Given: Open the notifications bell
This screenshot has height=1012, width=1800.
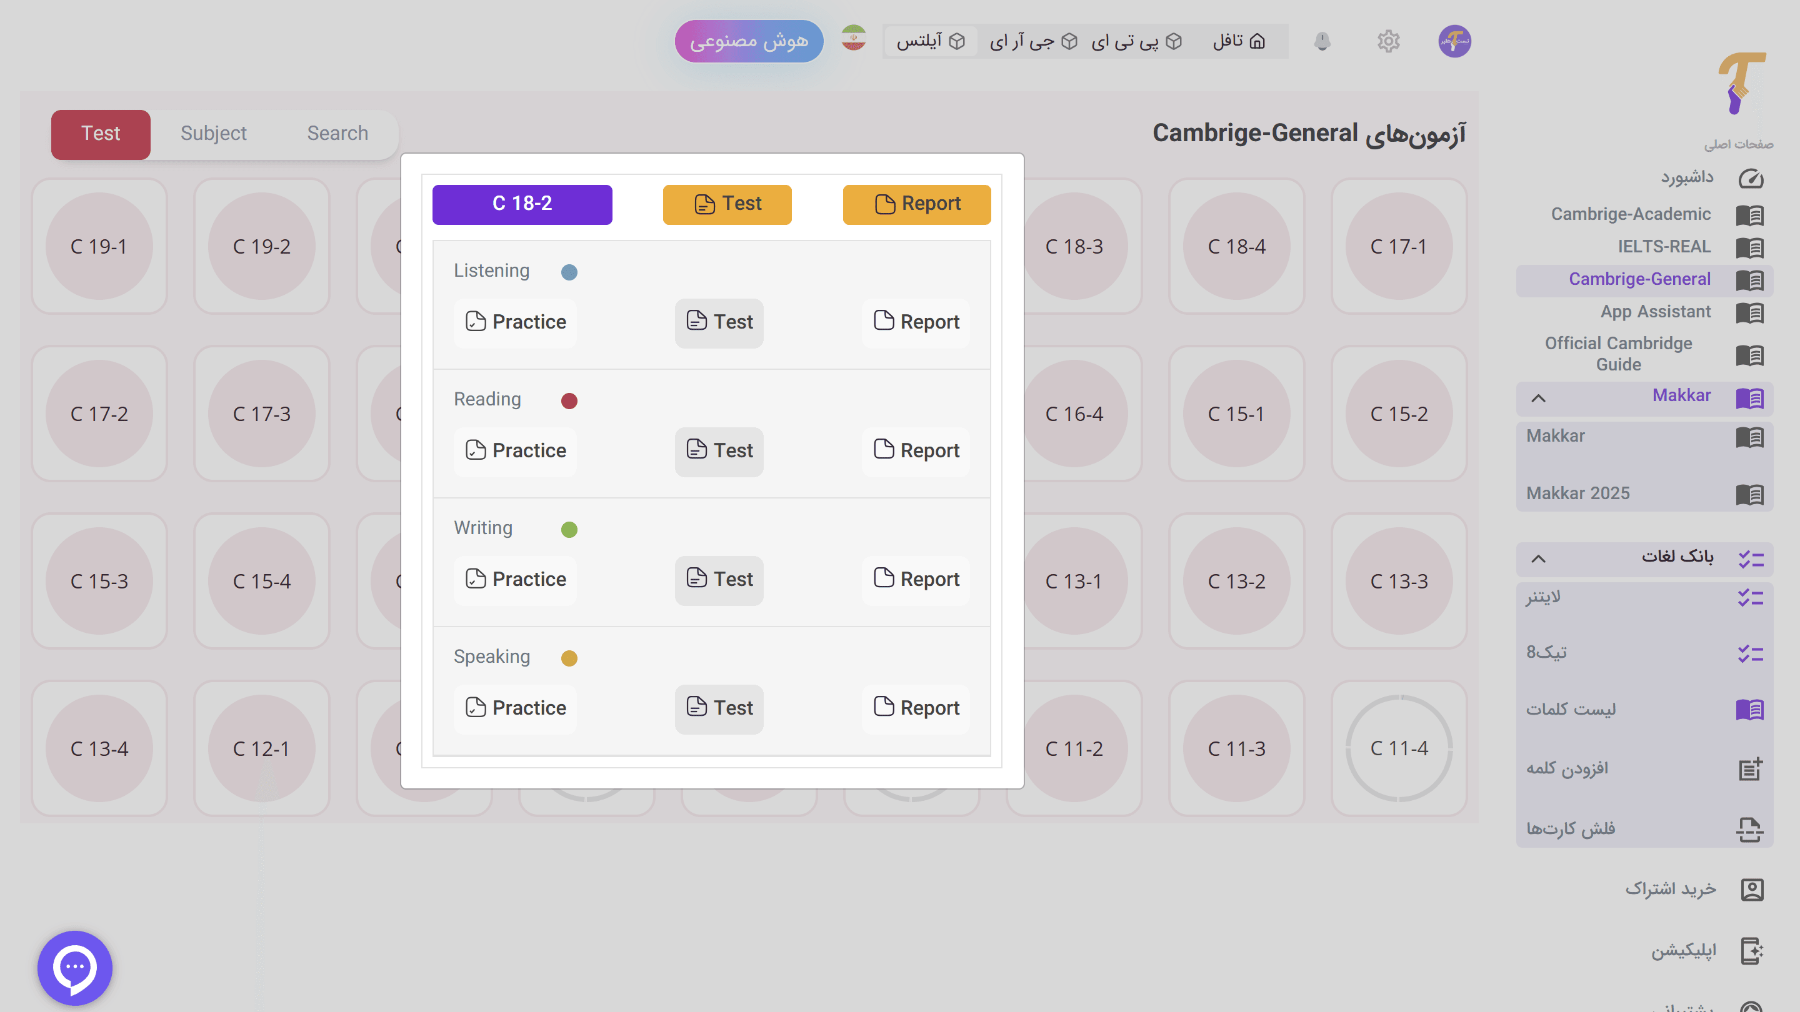Looking at the screenshot, I should tap(1322, 41).
